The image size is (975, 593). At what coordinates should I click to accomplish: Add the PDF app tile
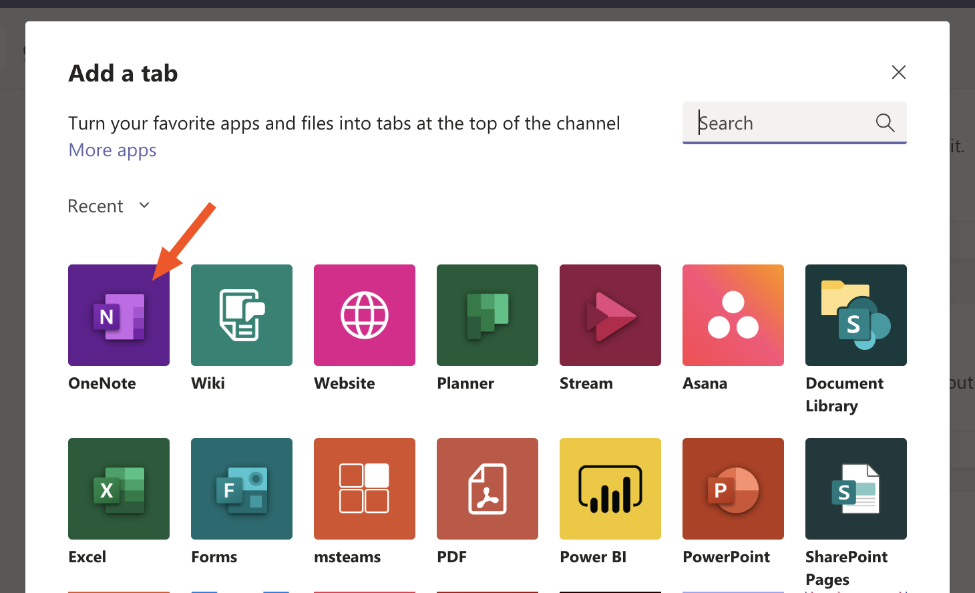click(x=487, y=489)
